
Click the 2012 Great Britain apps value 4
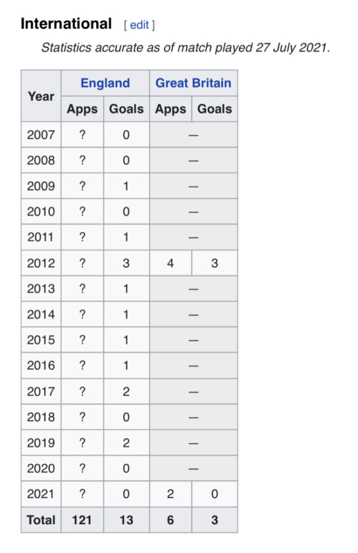[x=171, y=263]
